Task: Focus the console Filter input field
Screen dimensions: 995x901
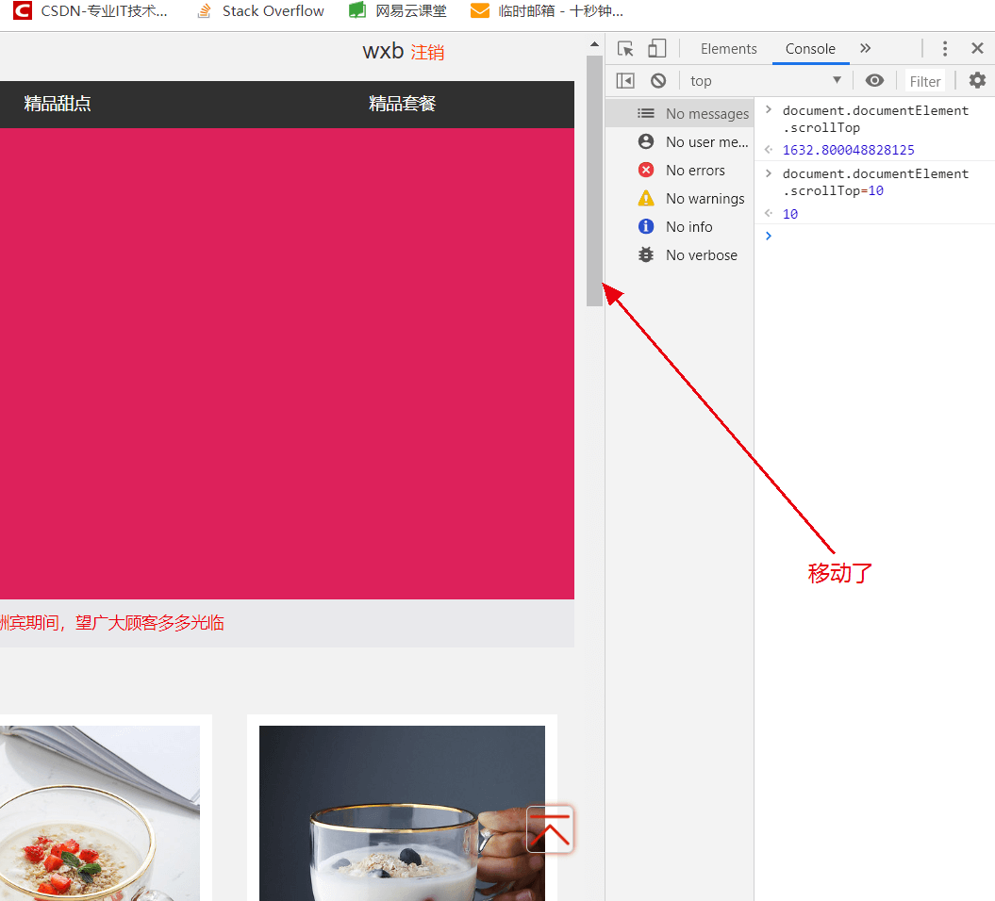Action: click(x=925, y=81)
